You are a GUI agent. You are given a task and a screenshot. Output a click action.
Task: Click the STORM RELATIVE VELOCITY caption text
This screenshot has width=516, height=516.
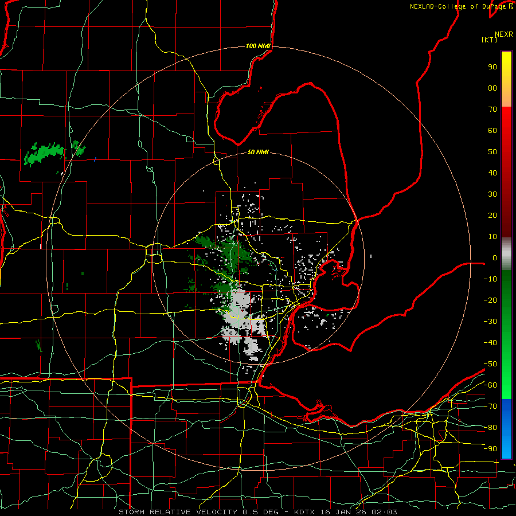[178, 512]
